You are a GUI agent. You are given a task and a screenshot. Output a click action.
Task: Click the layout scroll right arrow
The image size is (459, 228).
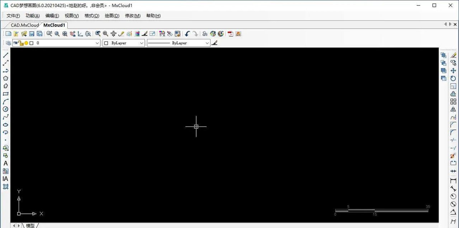(19, 225)
